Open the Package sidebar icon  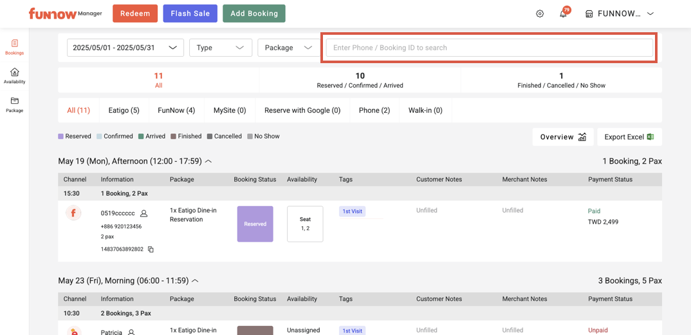(x=14, y=104)
